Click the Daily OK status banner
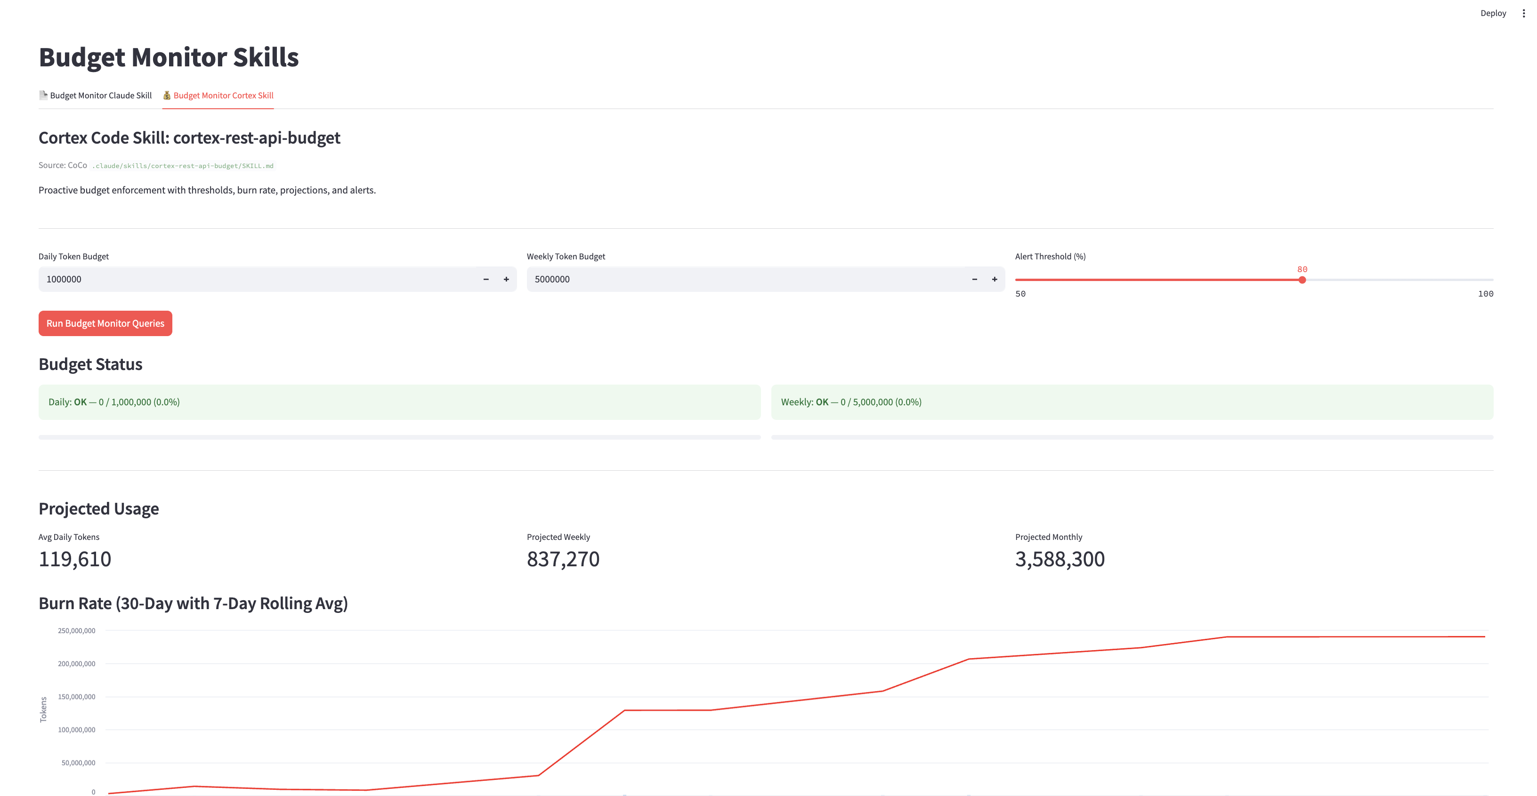The height and width of the screenshot is (796, 1537). click(x=399, y=402)
